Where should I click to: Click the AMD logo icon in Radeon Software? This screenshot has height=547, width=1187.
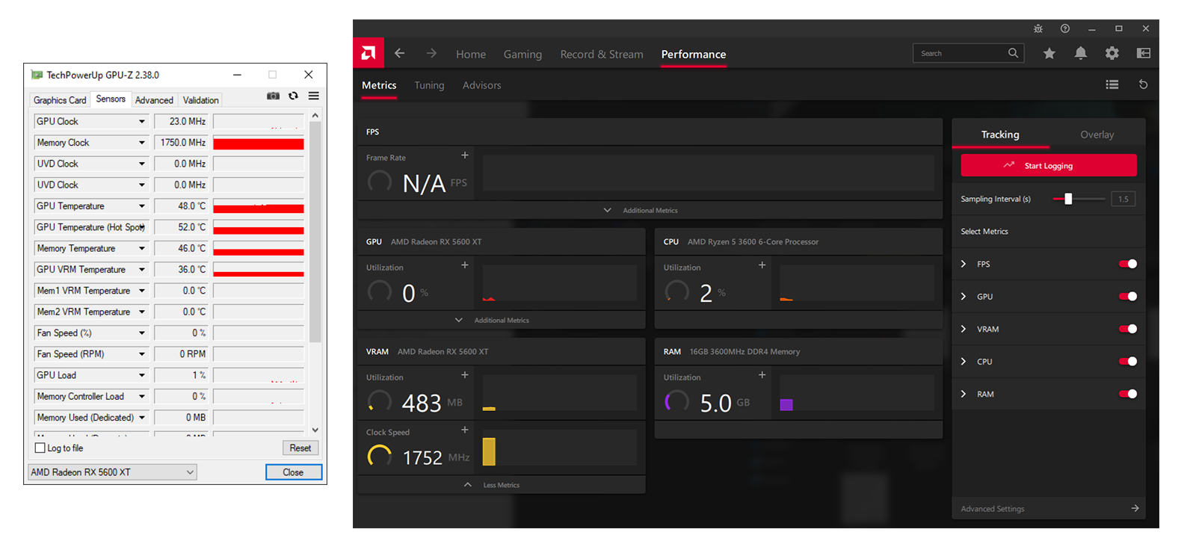tap(369, 53)
